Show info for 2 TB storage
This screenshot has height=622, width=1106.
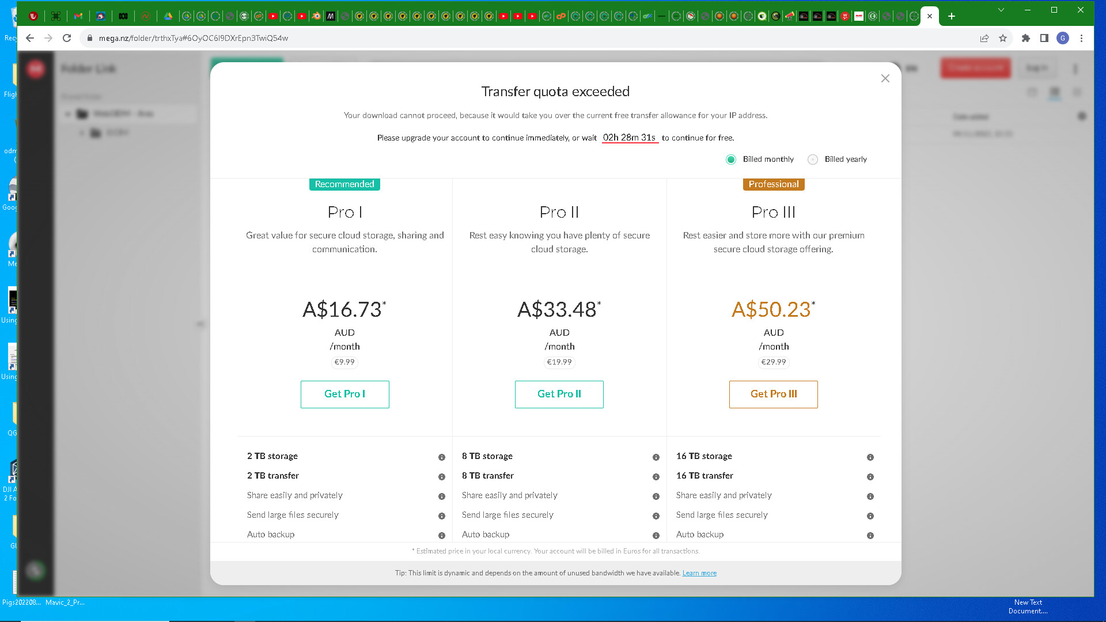(442, 457)
